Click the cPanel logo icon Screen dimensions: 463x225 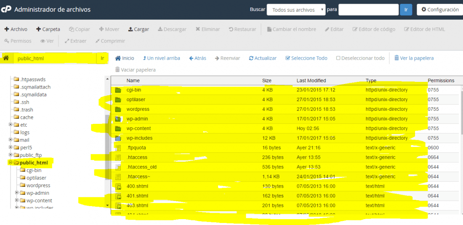[x=5, y=9]
